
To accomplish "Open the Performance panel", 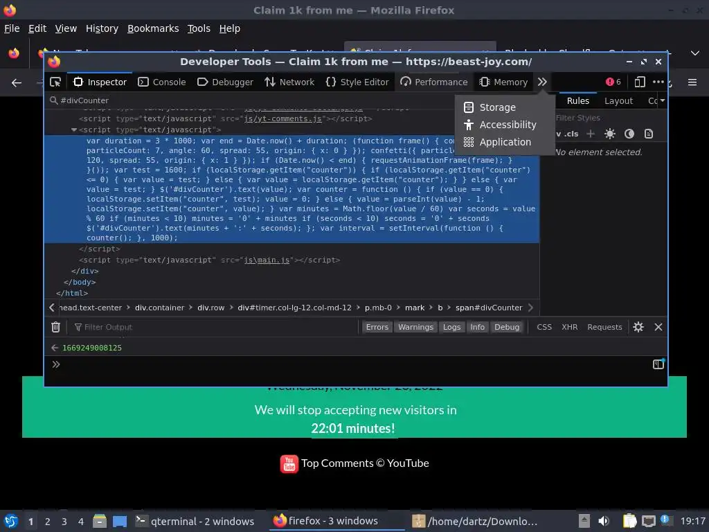I will tap(434, 82).
